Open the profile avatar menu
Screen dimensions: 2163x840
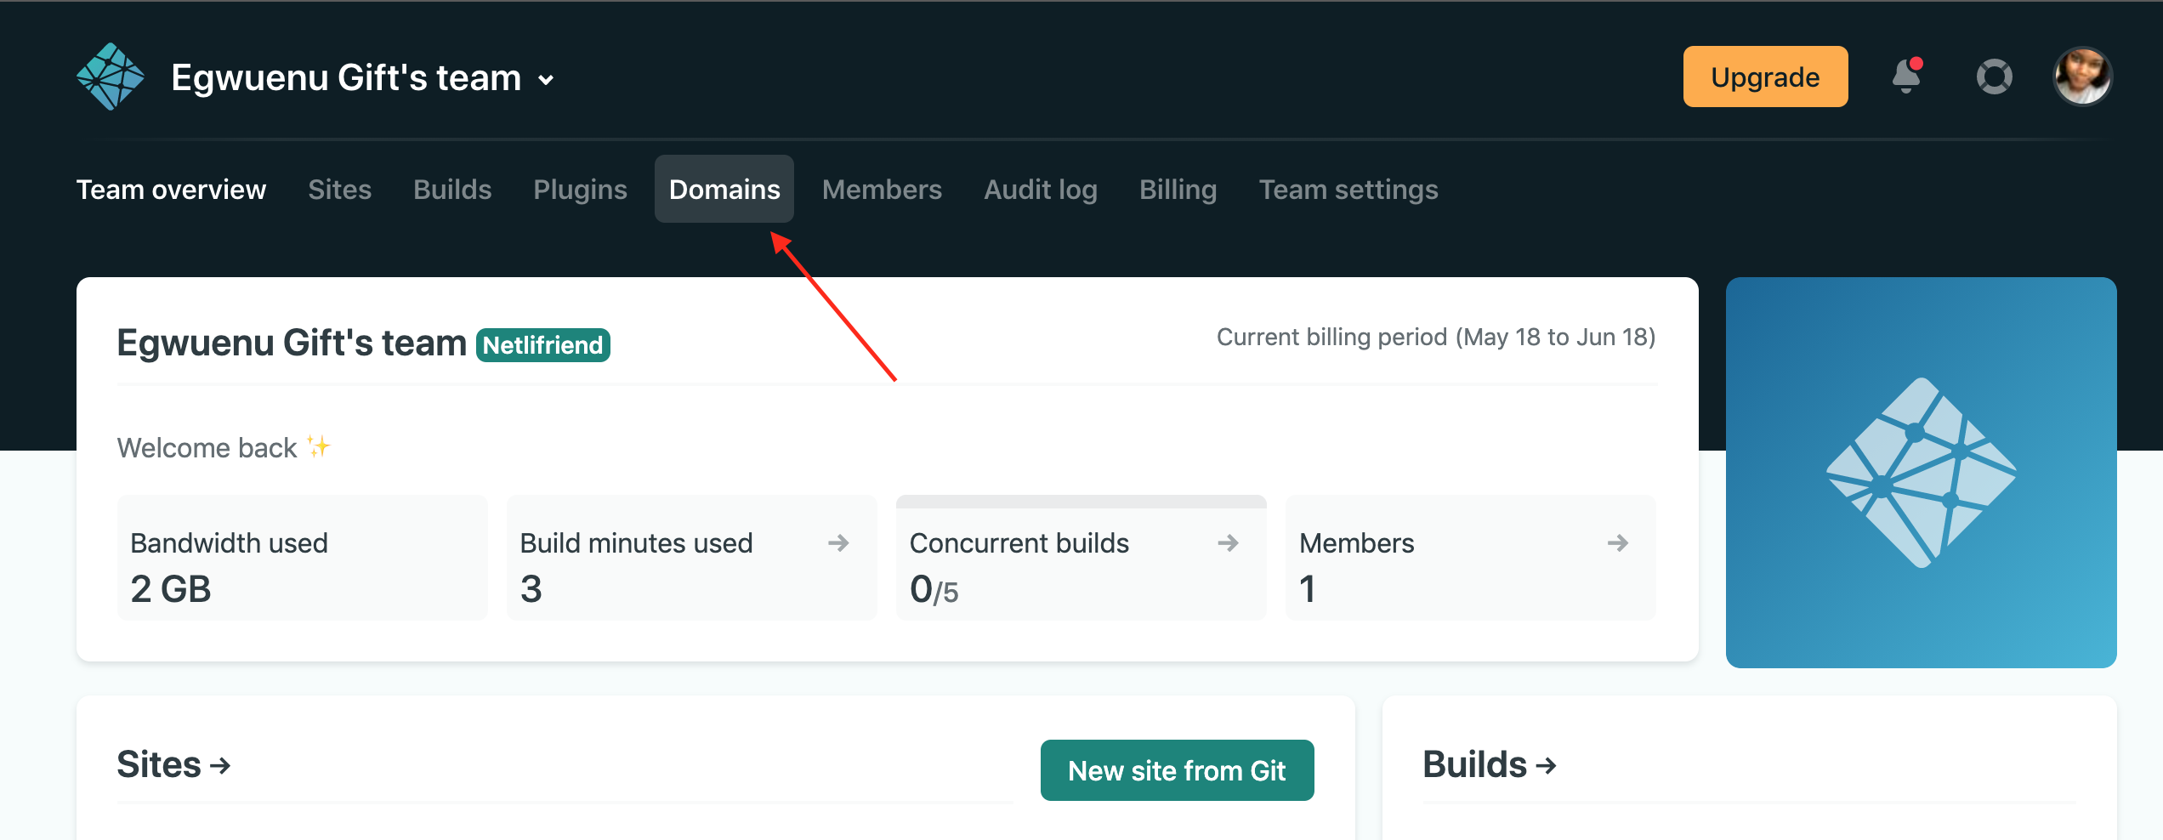[2082, 76]
